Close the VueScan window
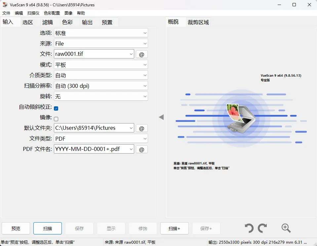317x246 pixels. coord(309,5)
